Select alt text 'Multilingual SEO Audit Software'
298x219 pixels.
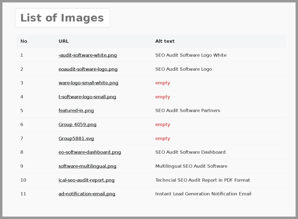click(191, 166)
